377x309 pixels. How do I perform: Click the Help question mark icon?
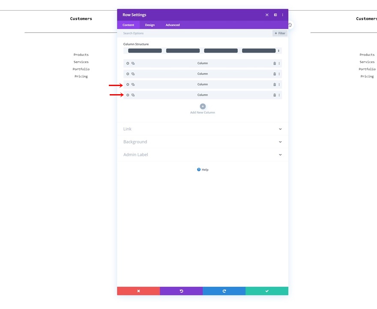199,169
